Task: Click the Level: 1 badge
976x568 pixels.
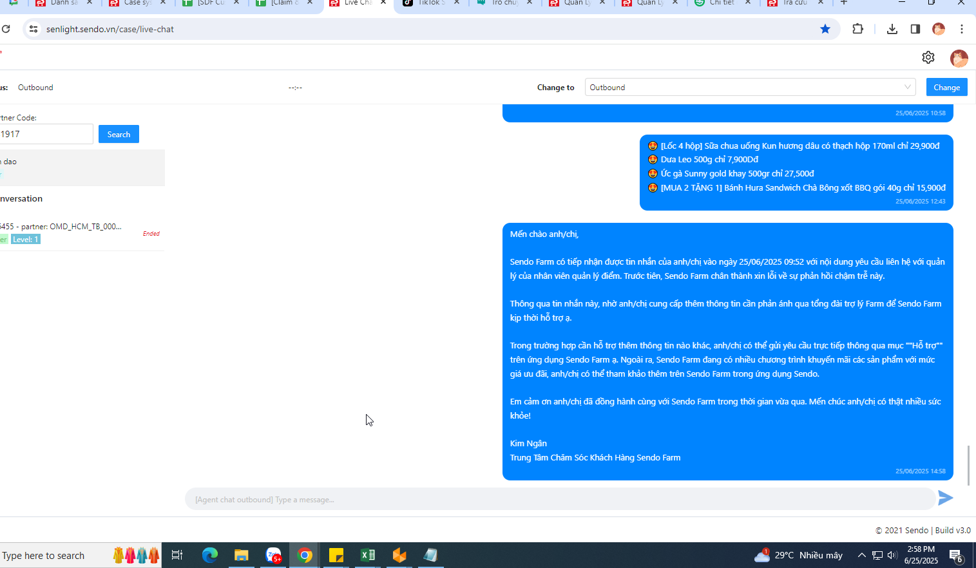Action: 26,240
